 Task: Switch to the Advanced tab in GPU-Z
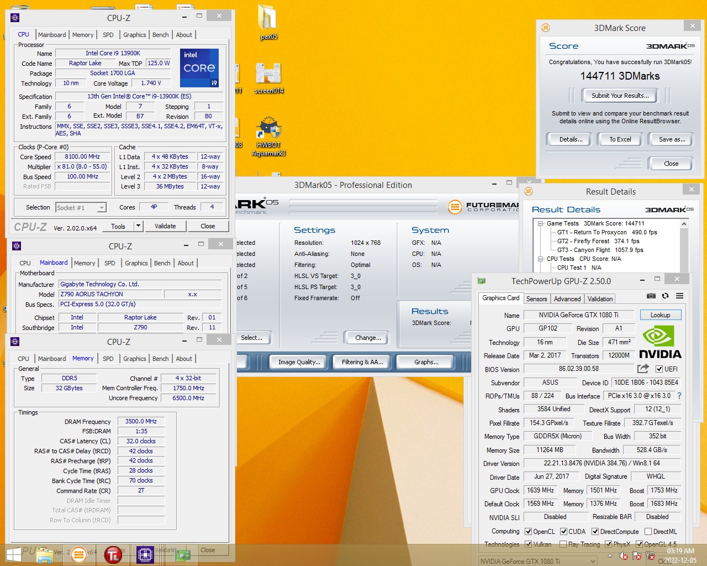(567, 298)
